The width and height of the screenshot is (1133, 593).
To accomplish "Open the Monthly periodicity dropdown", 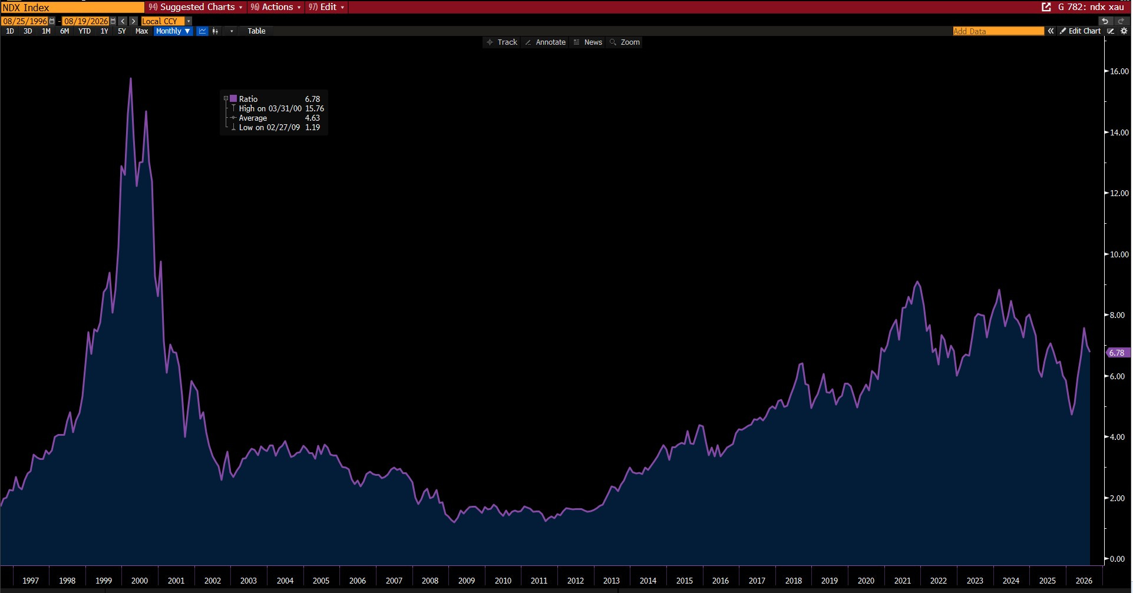I will click(173, 31).
